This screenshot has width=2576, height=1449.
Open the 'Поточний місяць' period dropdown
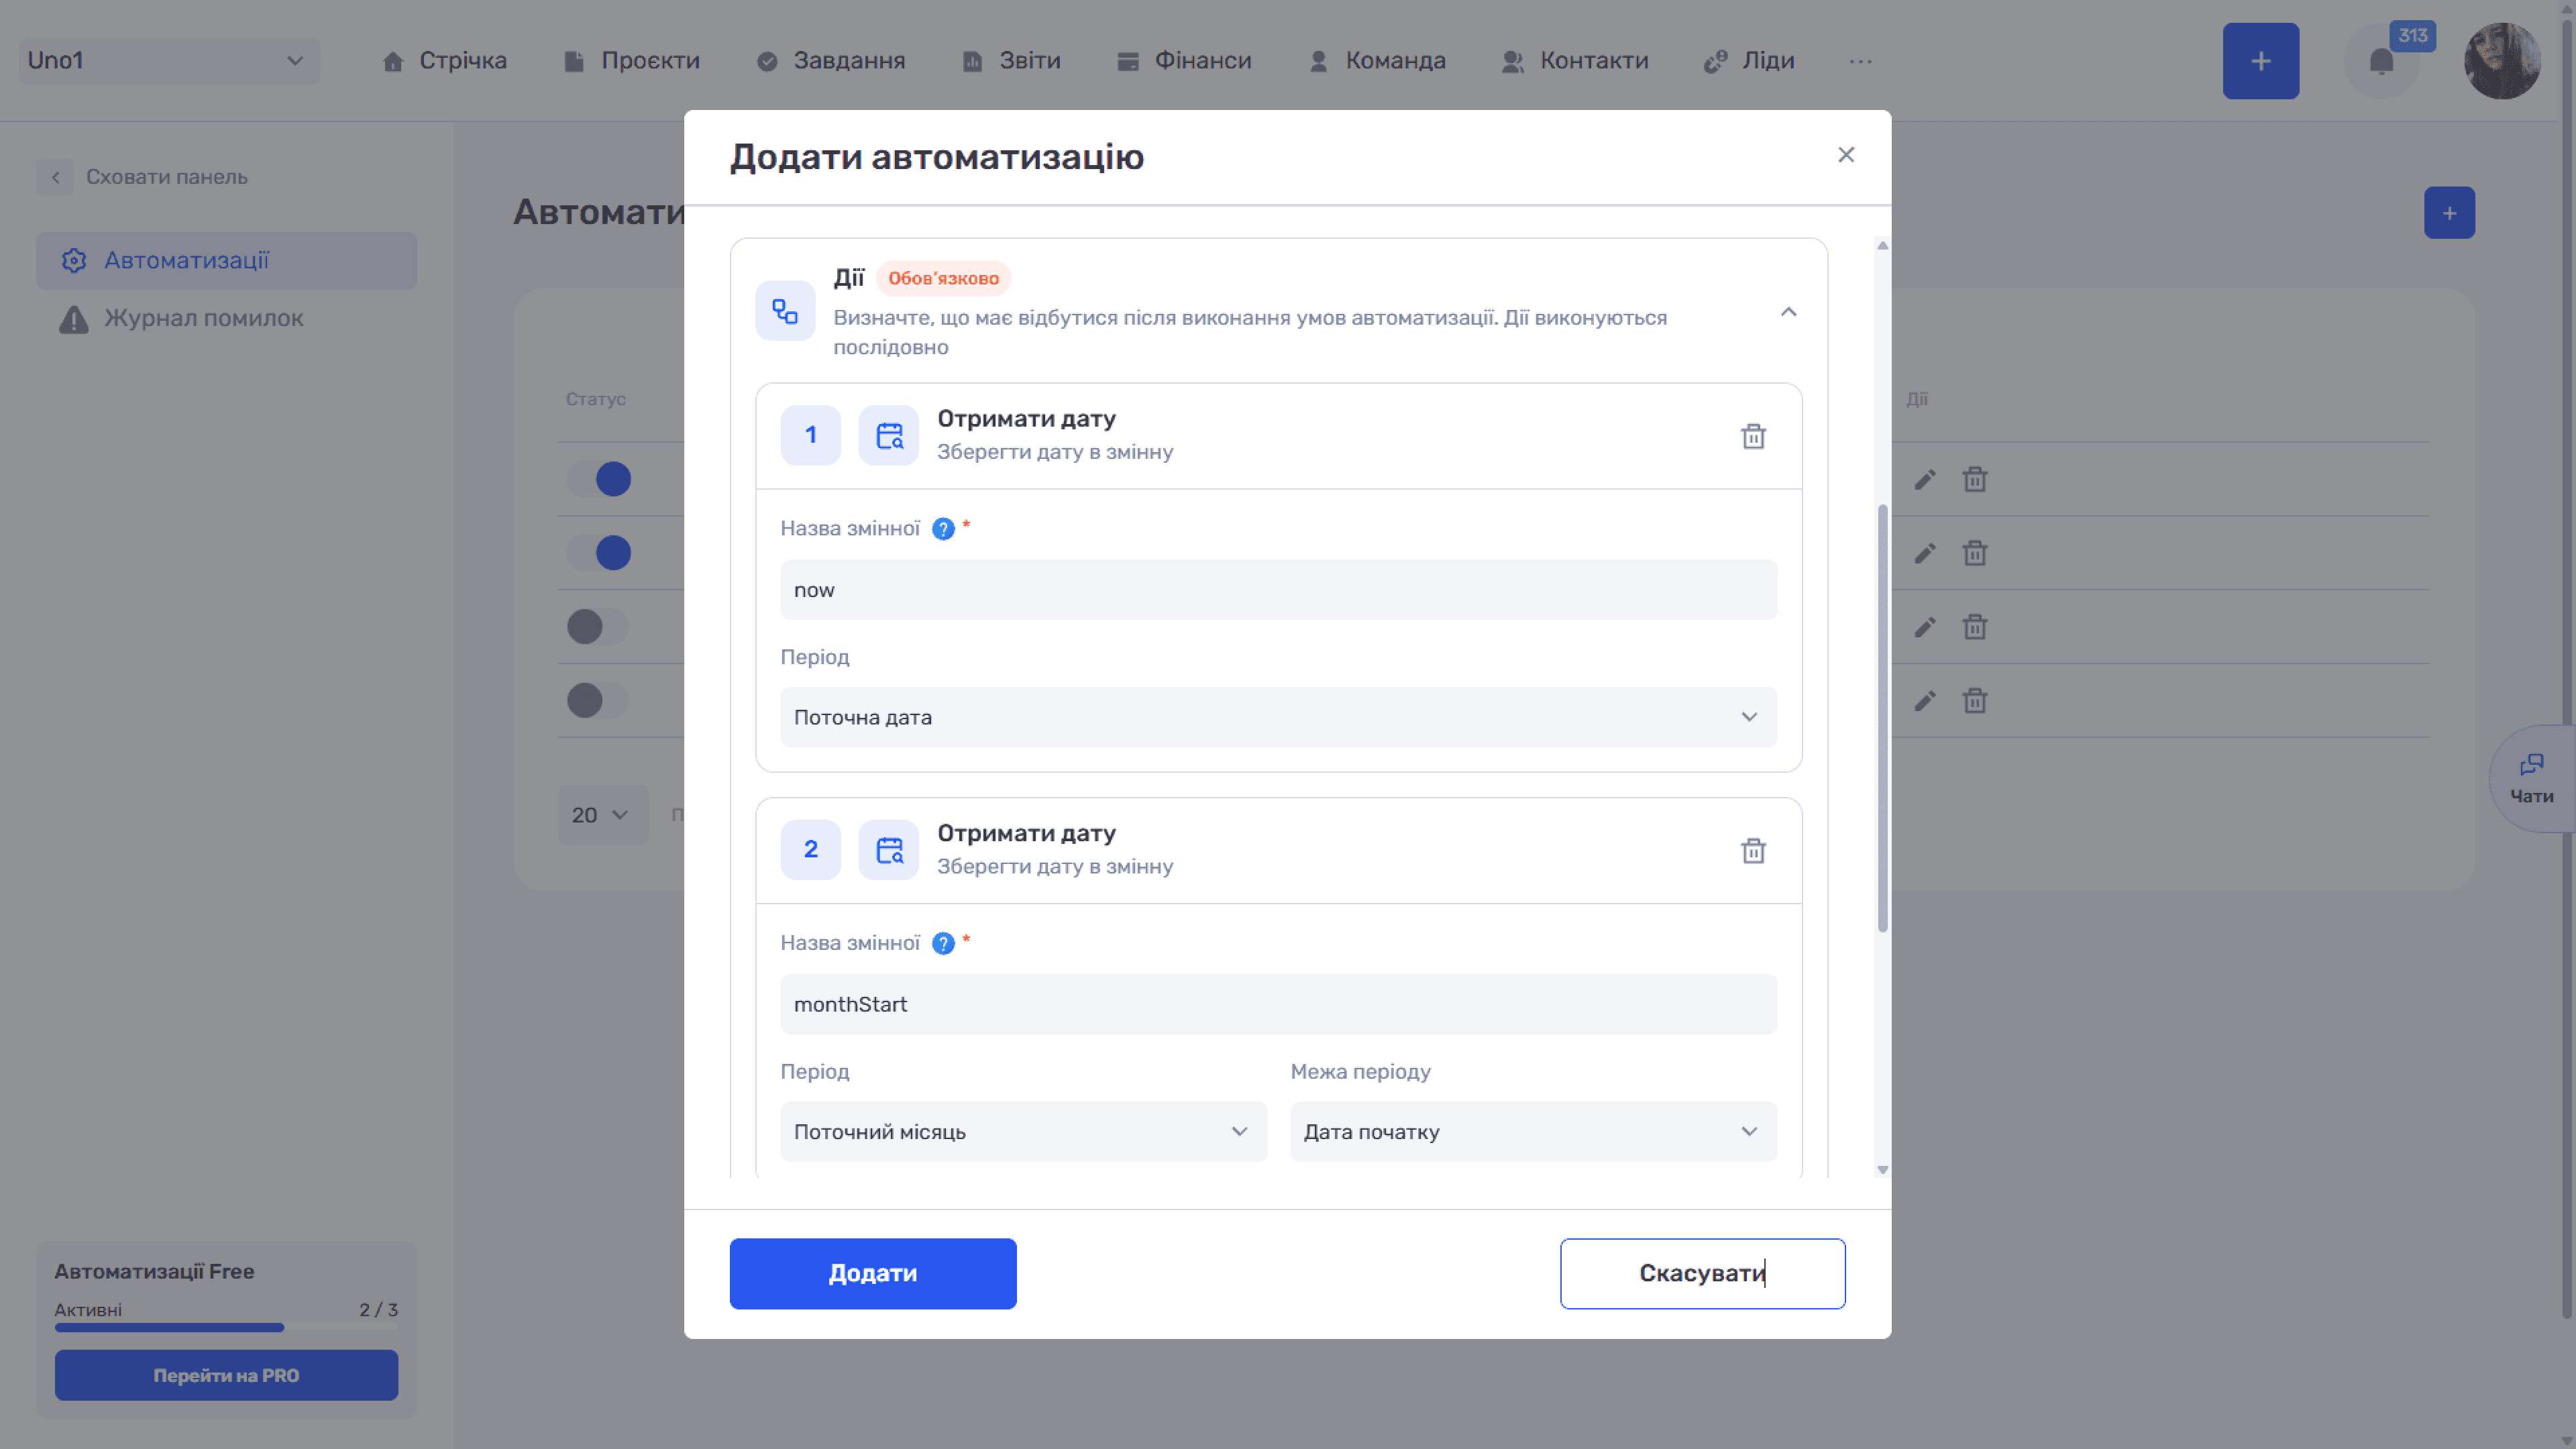(x=1023, y=1132)
